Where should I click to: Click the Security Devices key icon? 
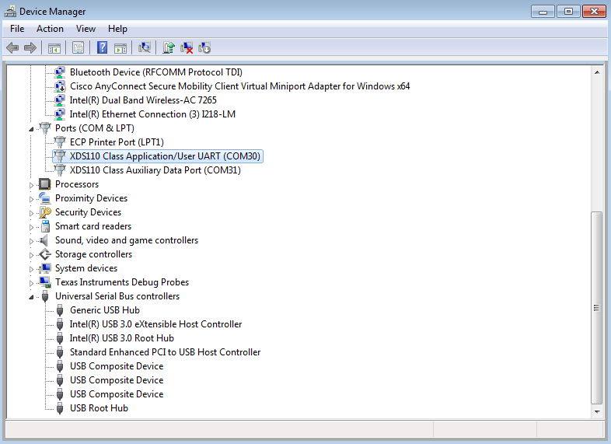[45, 212]
